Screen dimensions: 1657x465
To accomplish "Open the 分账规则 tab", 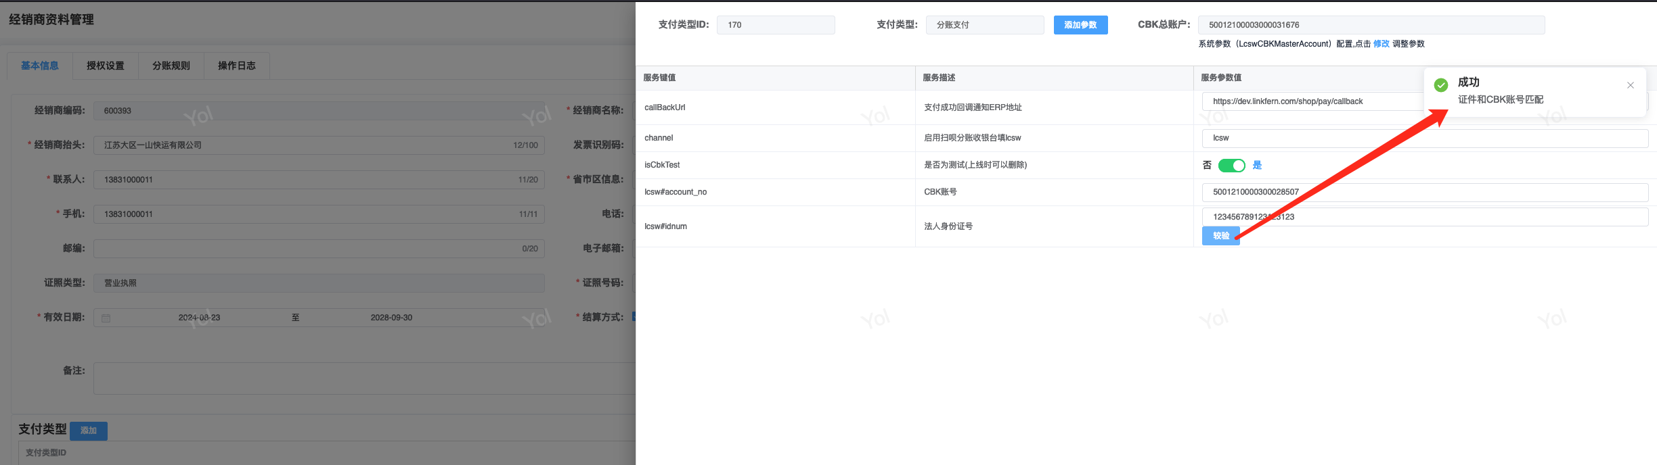I will 171,66.
